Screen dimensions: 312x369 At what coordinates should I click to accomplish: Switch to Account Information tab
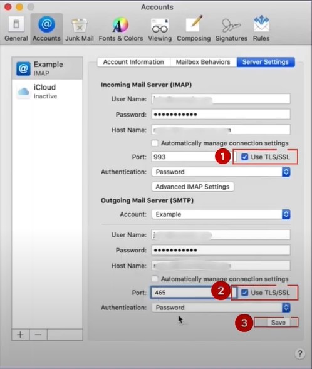[x=133, y=62]
